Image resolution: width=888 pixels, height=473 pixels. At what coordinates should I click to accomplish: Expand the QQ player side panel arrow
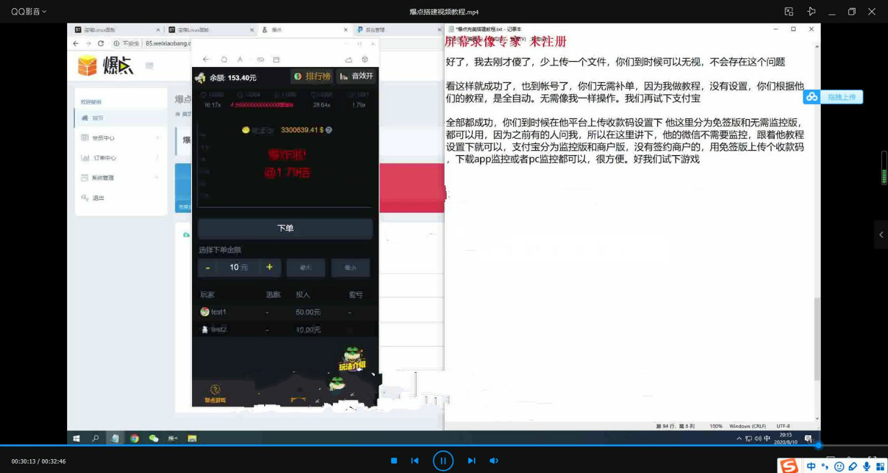[881, 235]
